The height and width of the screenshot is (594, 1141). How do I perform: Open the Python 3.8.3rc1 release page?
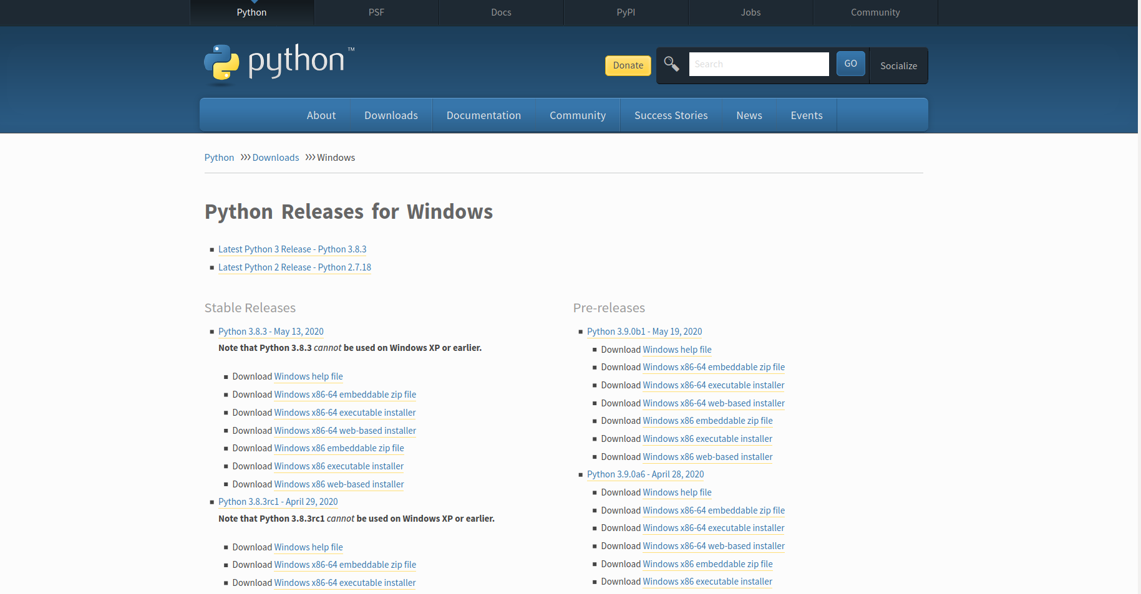coord(278,501)
